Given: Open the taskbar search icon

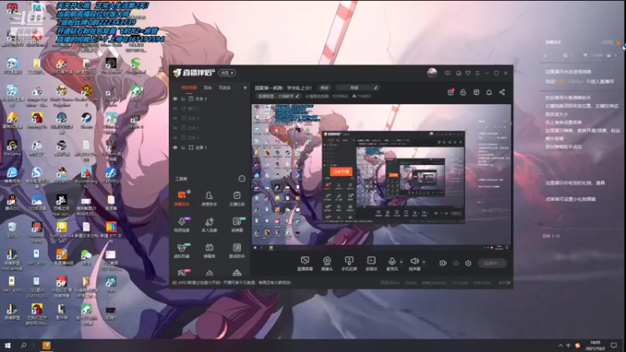Looking at the screenshot, I should tap(23, 345).
